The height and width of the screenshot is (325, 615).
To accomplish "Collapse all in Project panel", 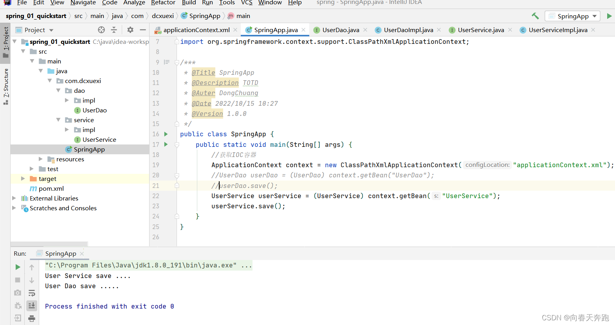I will click(114, 30).
